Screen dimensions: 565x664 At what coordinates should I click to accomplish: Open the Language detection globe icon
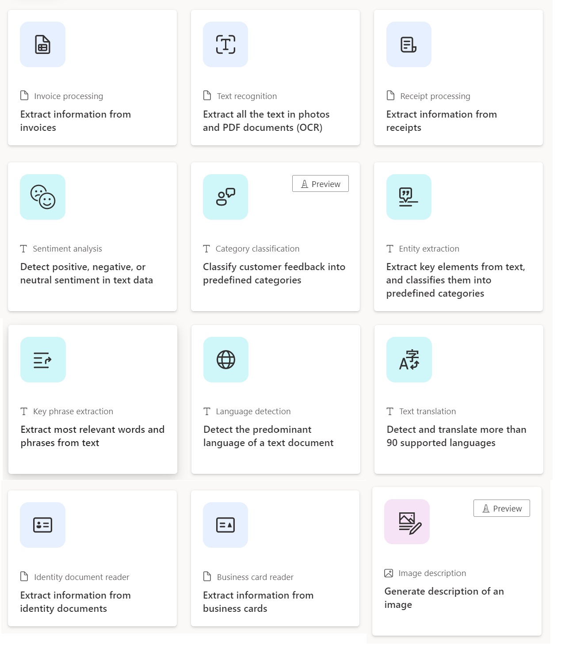pos(226,359)
